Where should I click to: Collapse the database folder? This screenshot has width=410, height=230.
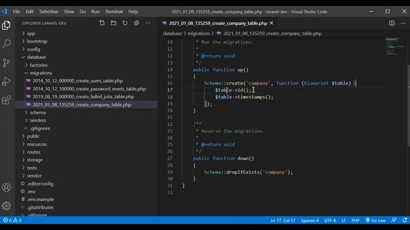(x=86, y=57)
